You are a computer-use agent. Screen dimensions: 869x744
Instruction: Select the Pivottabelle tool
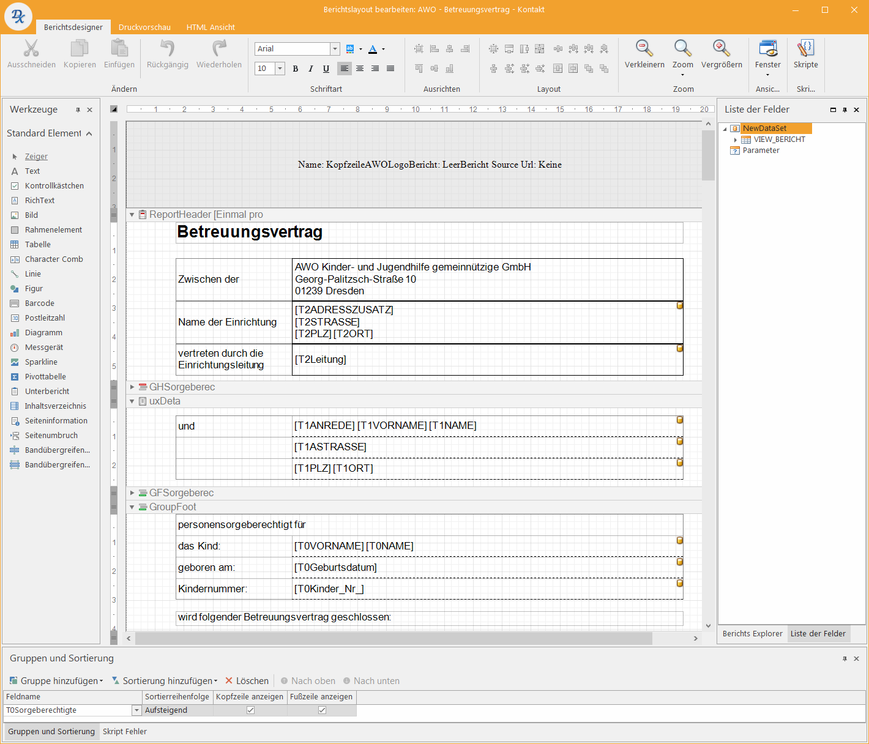(45, 377)
